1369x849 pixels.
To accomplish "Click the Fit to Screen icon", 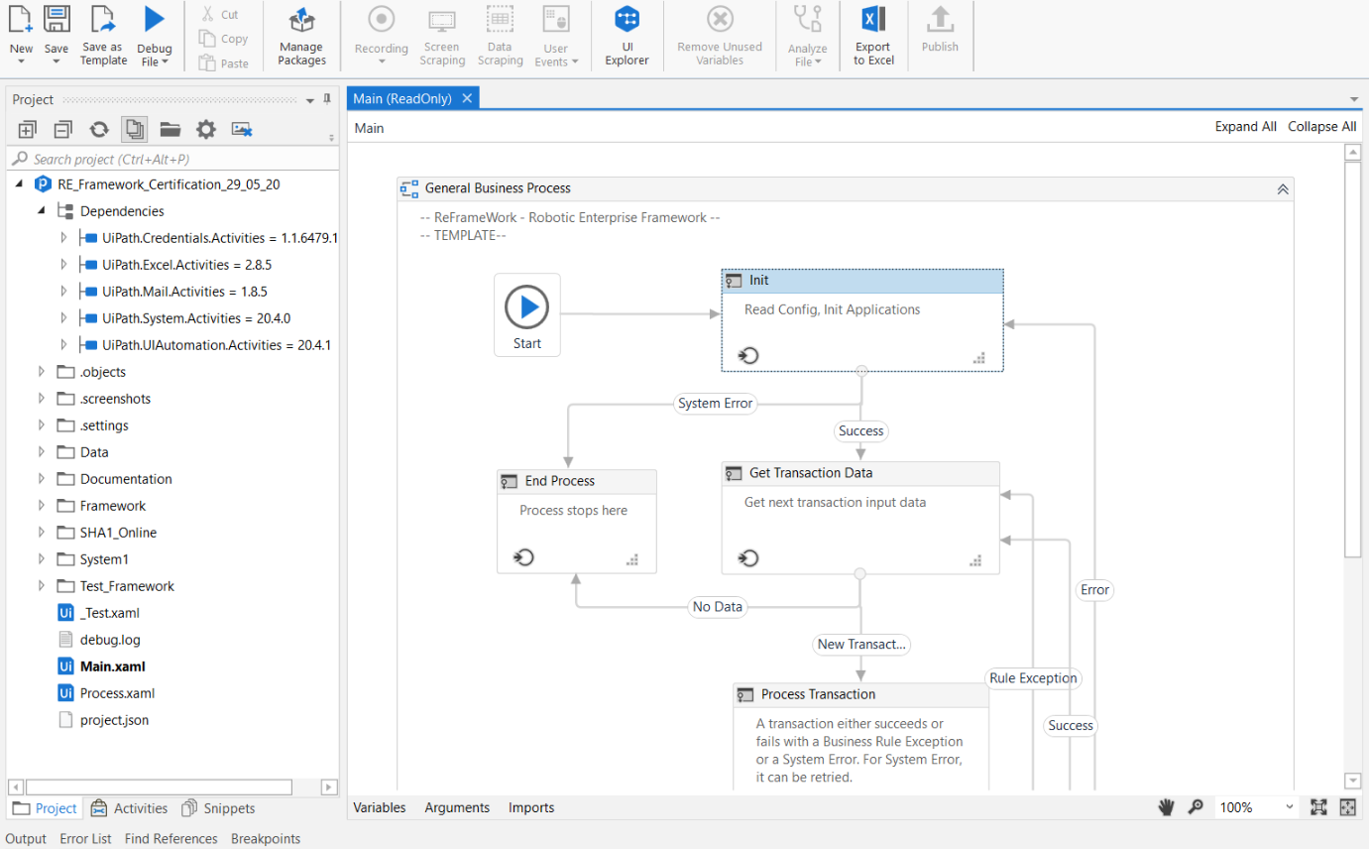I will 1318,807.
